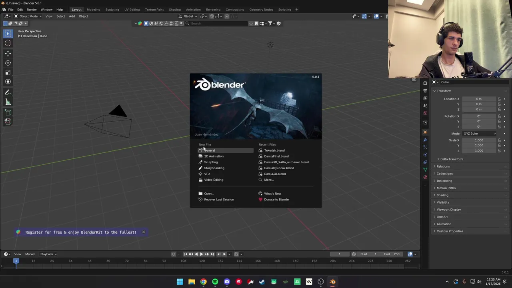Activate the Select Box tool

coord(8,34)
